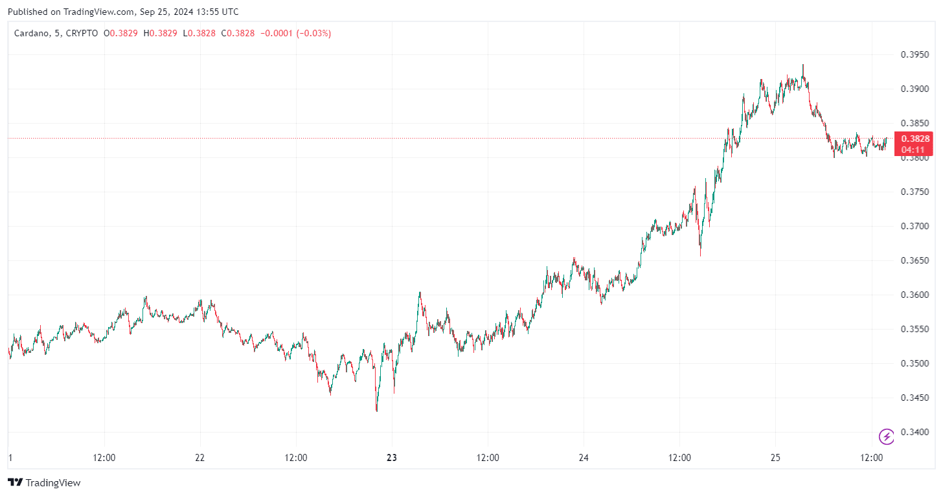The width and height of the screenshot is (943, 496).
Task: Click the 0.3850 price axis label
Action: click(x=915, y=124)
